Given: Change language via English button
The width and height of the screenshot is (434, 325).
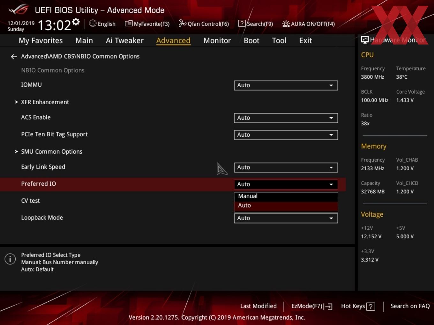Looking at the screenshot, I should tap(102, 24).
